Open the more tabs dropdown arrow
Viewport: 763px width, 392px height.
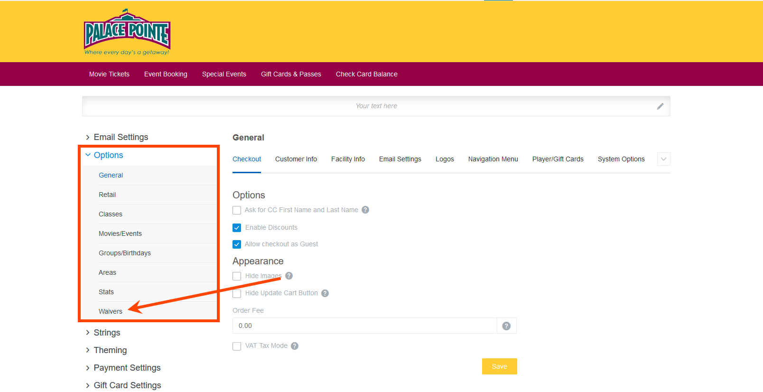click(663, 159)
